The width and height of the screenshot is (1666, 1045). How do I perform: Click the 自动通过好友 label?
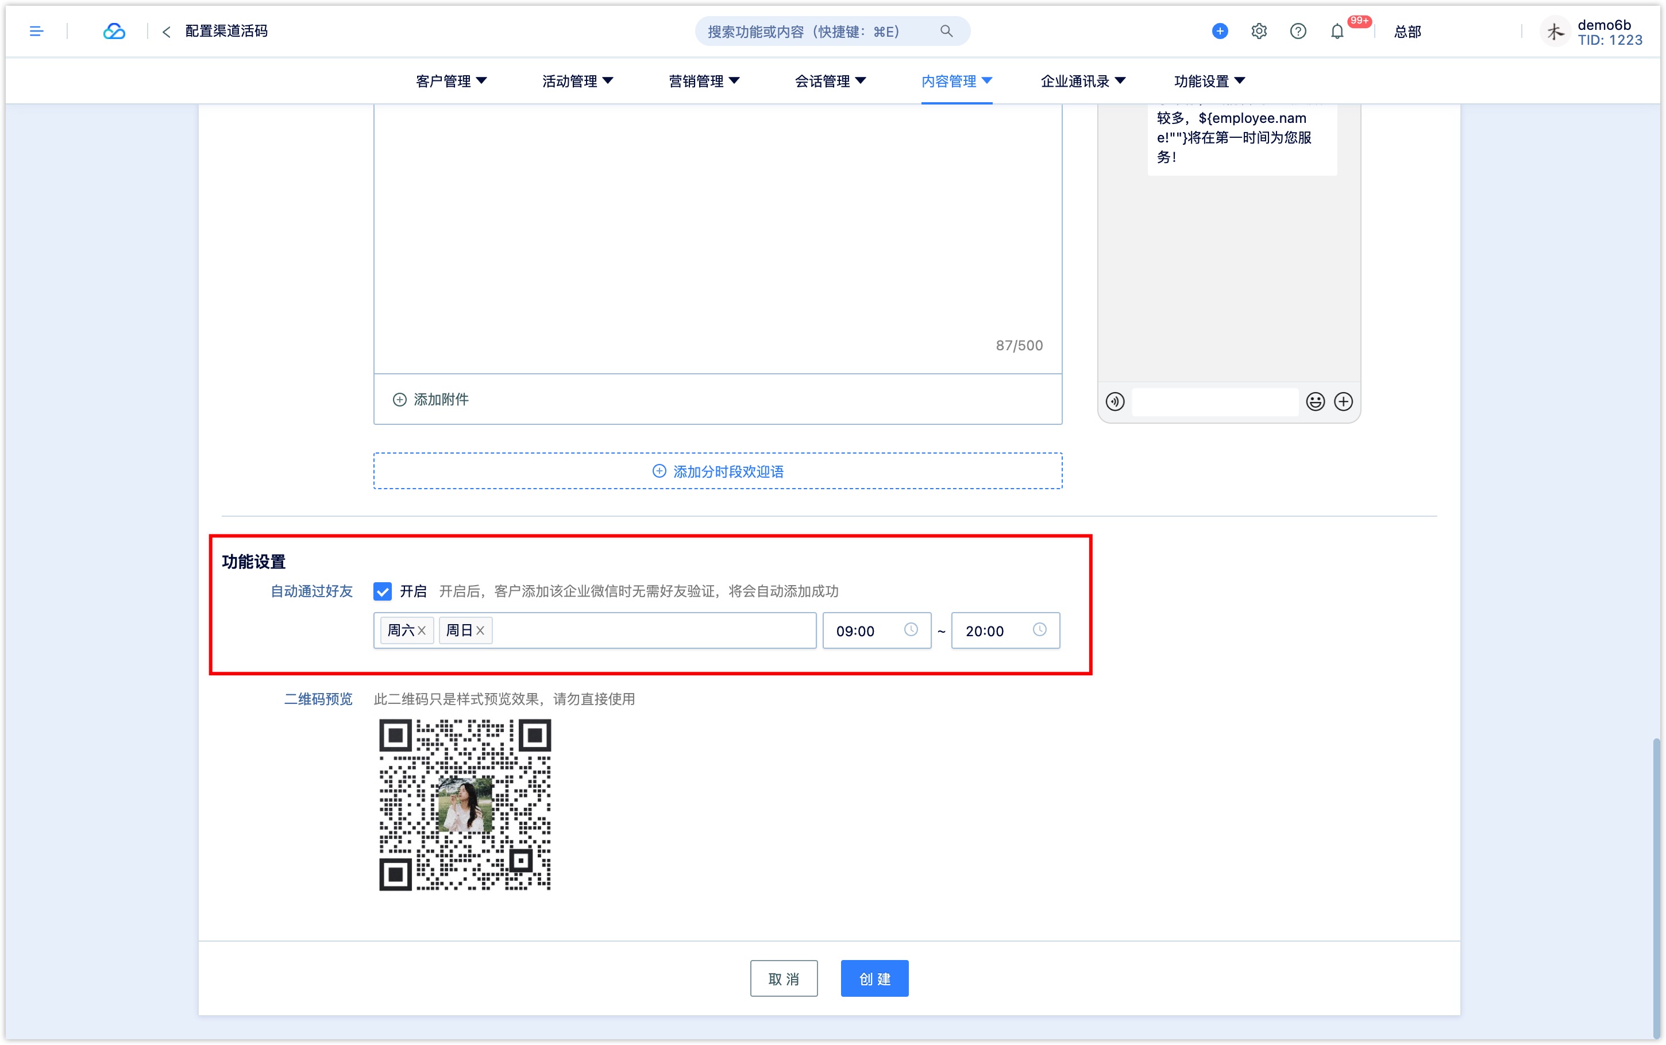[x=311, y=591]
